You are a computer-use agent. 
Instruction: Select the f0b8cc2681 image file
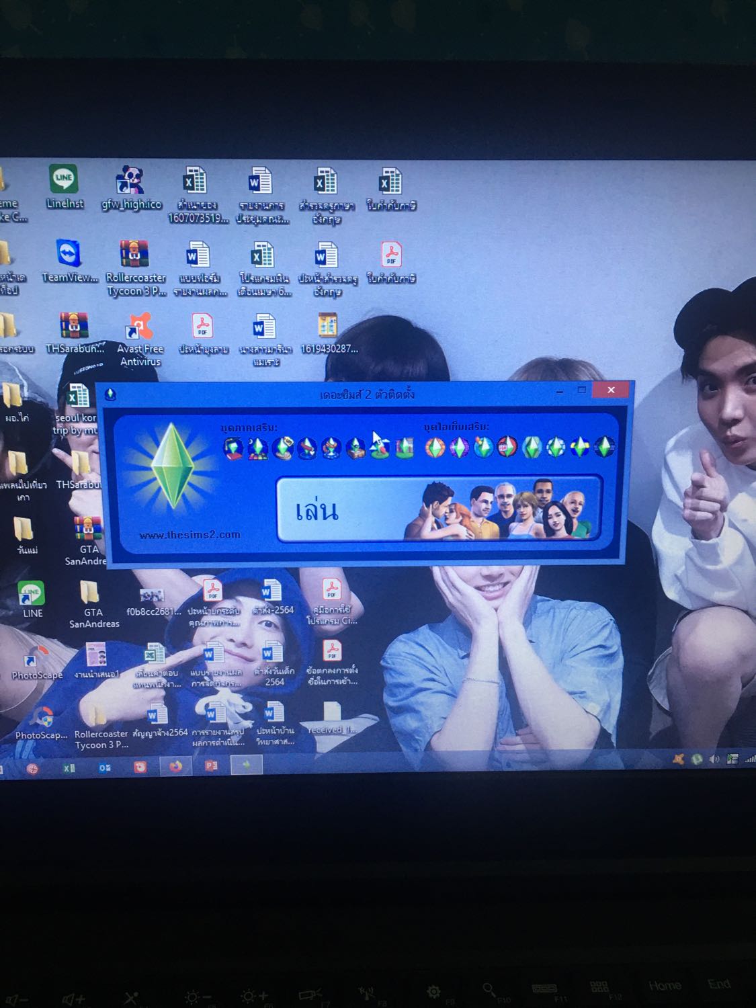153,601
